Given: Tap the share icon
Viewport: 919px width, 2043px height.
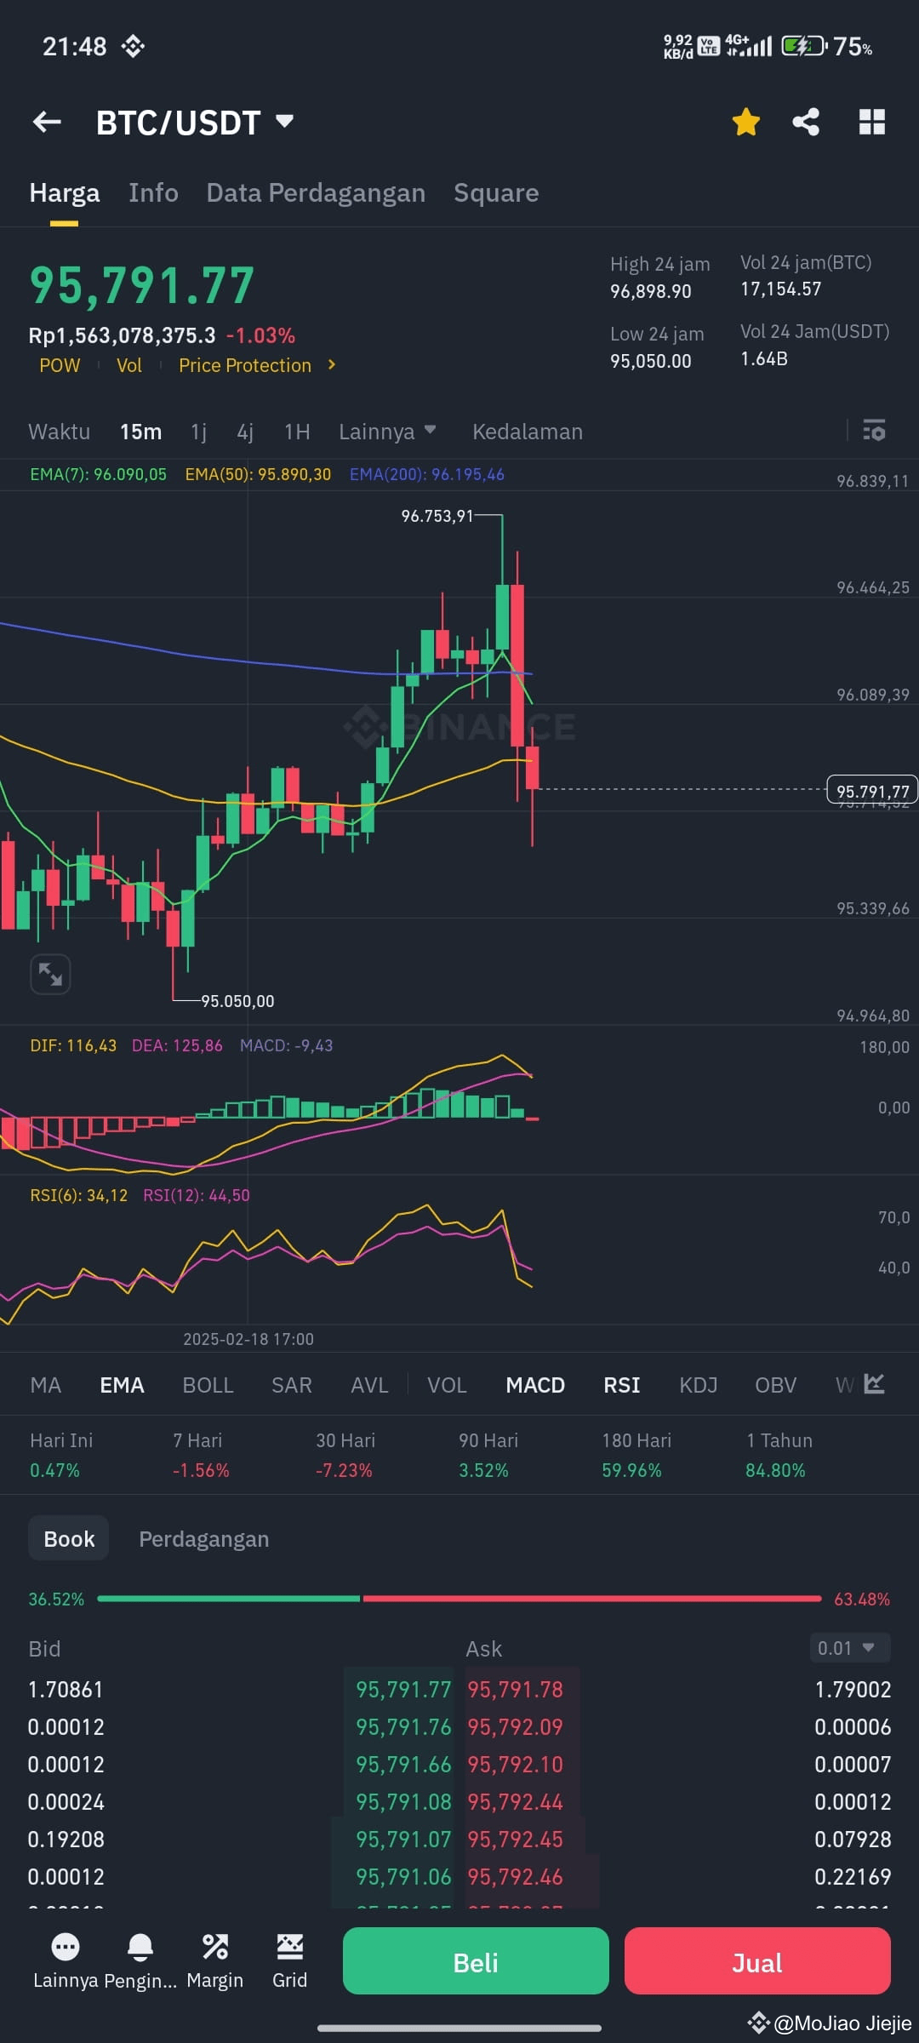Looking at the screenshot, I should (x=806, y=122).
